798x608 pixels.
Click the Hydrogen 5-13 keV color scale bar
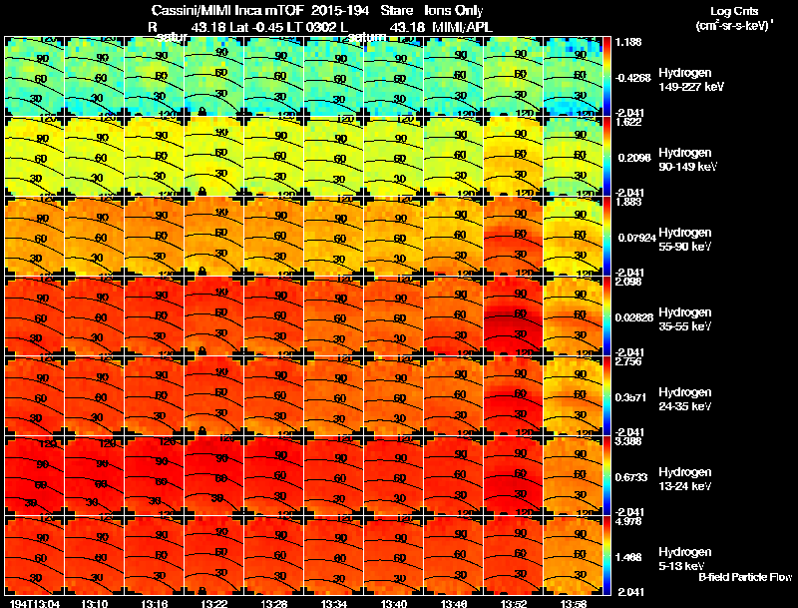606,556
